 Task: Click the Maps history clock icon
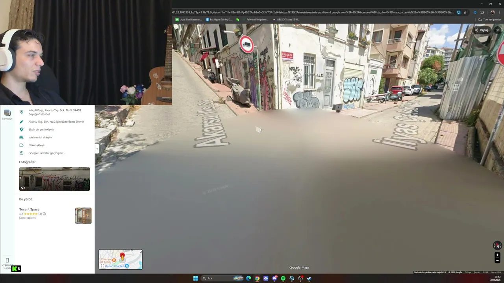pos(21,153)
